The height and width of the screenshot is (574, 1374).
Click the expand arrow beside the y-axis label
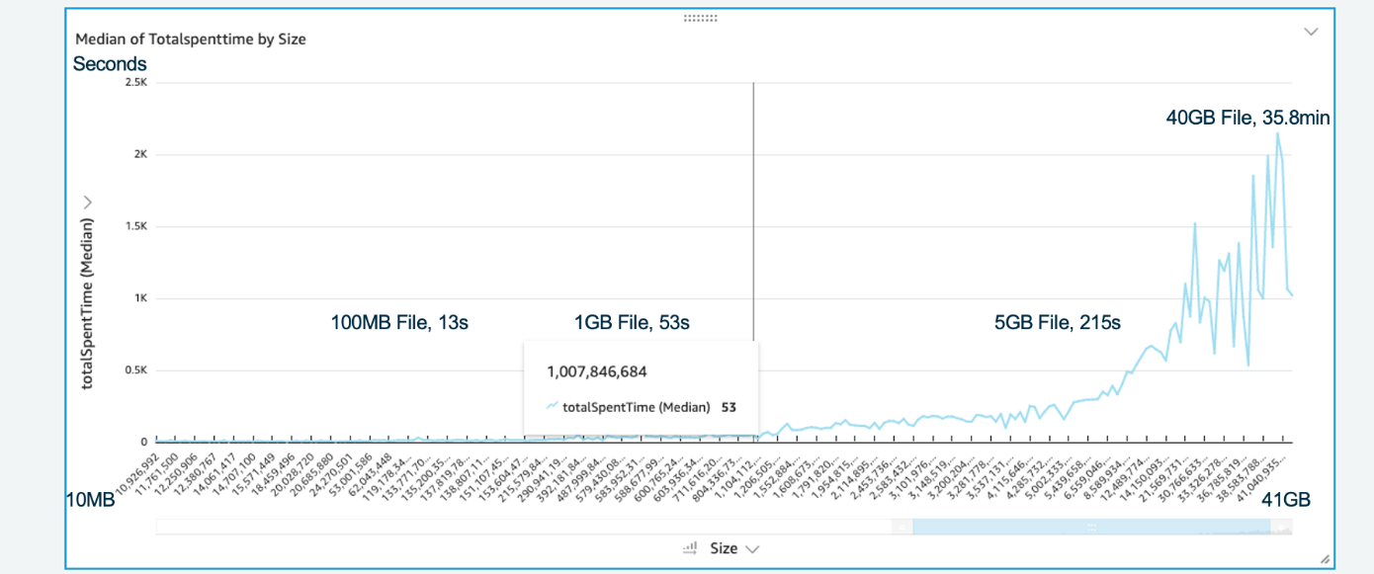(88, 201)
